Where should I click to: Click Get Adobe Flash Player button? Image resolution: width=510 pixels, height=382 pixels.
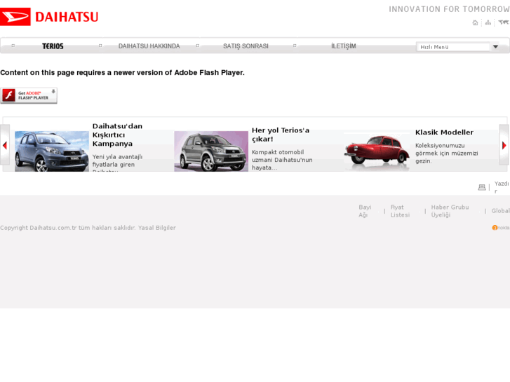29,95
